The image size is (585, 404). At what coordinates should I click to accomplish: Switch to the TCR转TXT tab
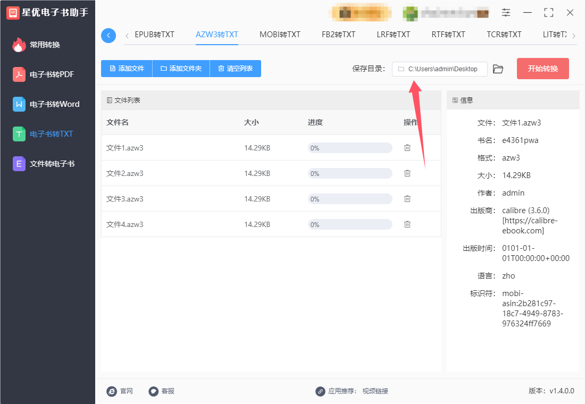[504, 35]
